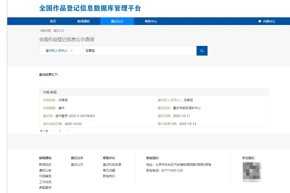Open the 著作权人/权利人 search type dropdown
The height and width of the screenshot is (193, 290).
tap(61, 51)
